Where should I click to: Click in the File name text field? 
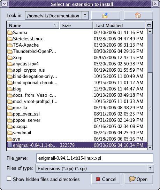pyautogui.click(x=95, y=158)
